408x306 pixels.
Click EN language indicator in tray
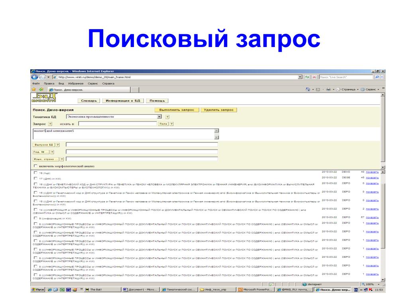tap(356, 290)
